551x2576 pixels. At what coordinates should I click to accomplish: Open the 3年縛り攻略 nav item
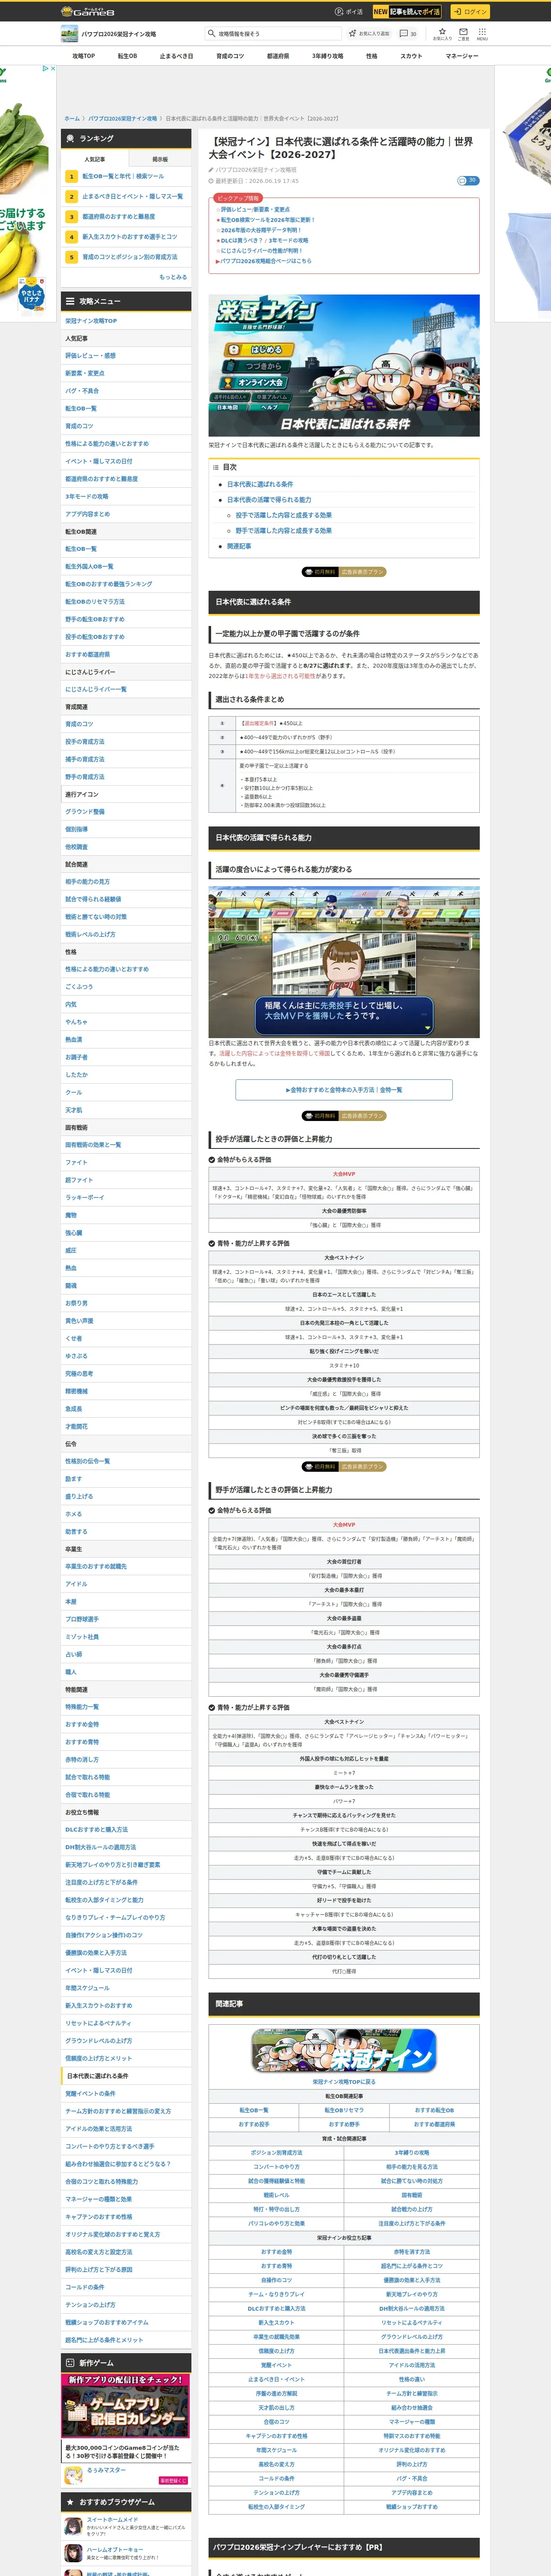pyautogui.click(x=327, y=56)
